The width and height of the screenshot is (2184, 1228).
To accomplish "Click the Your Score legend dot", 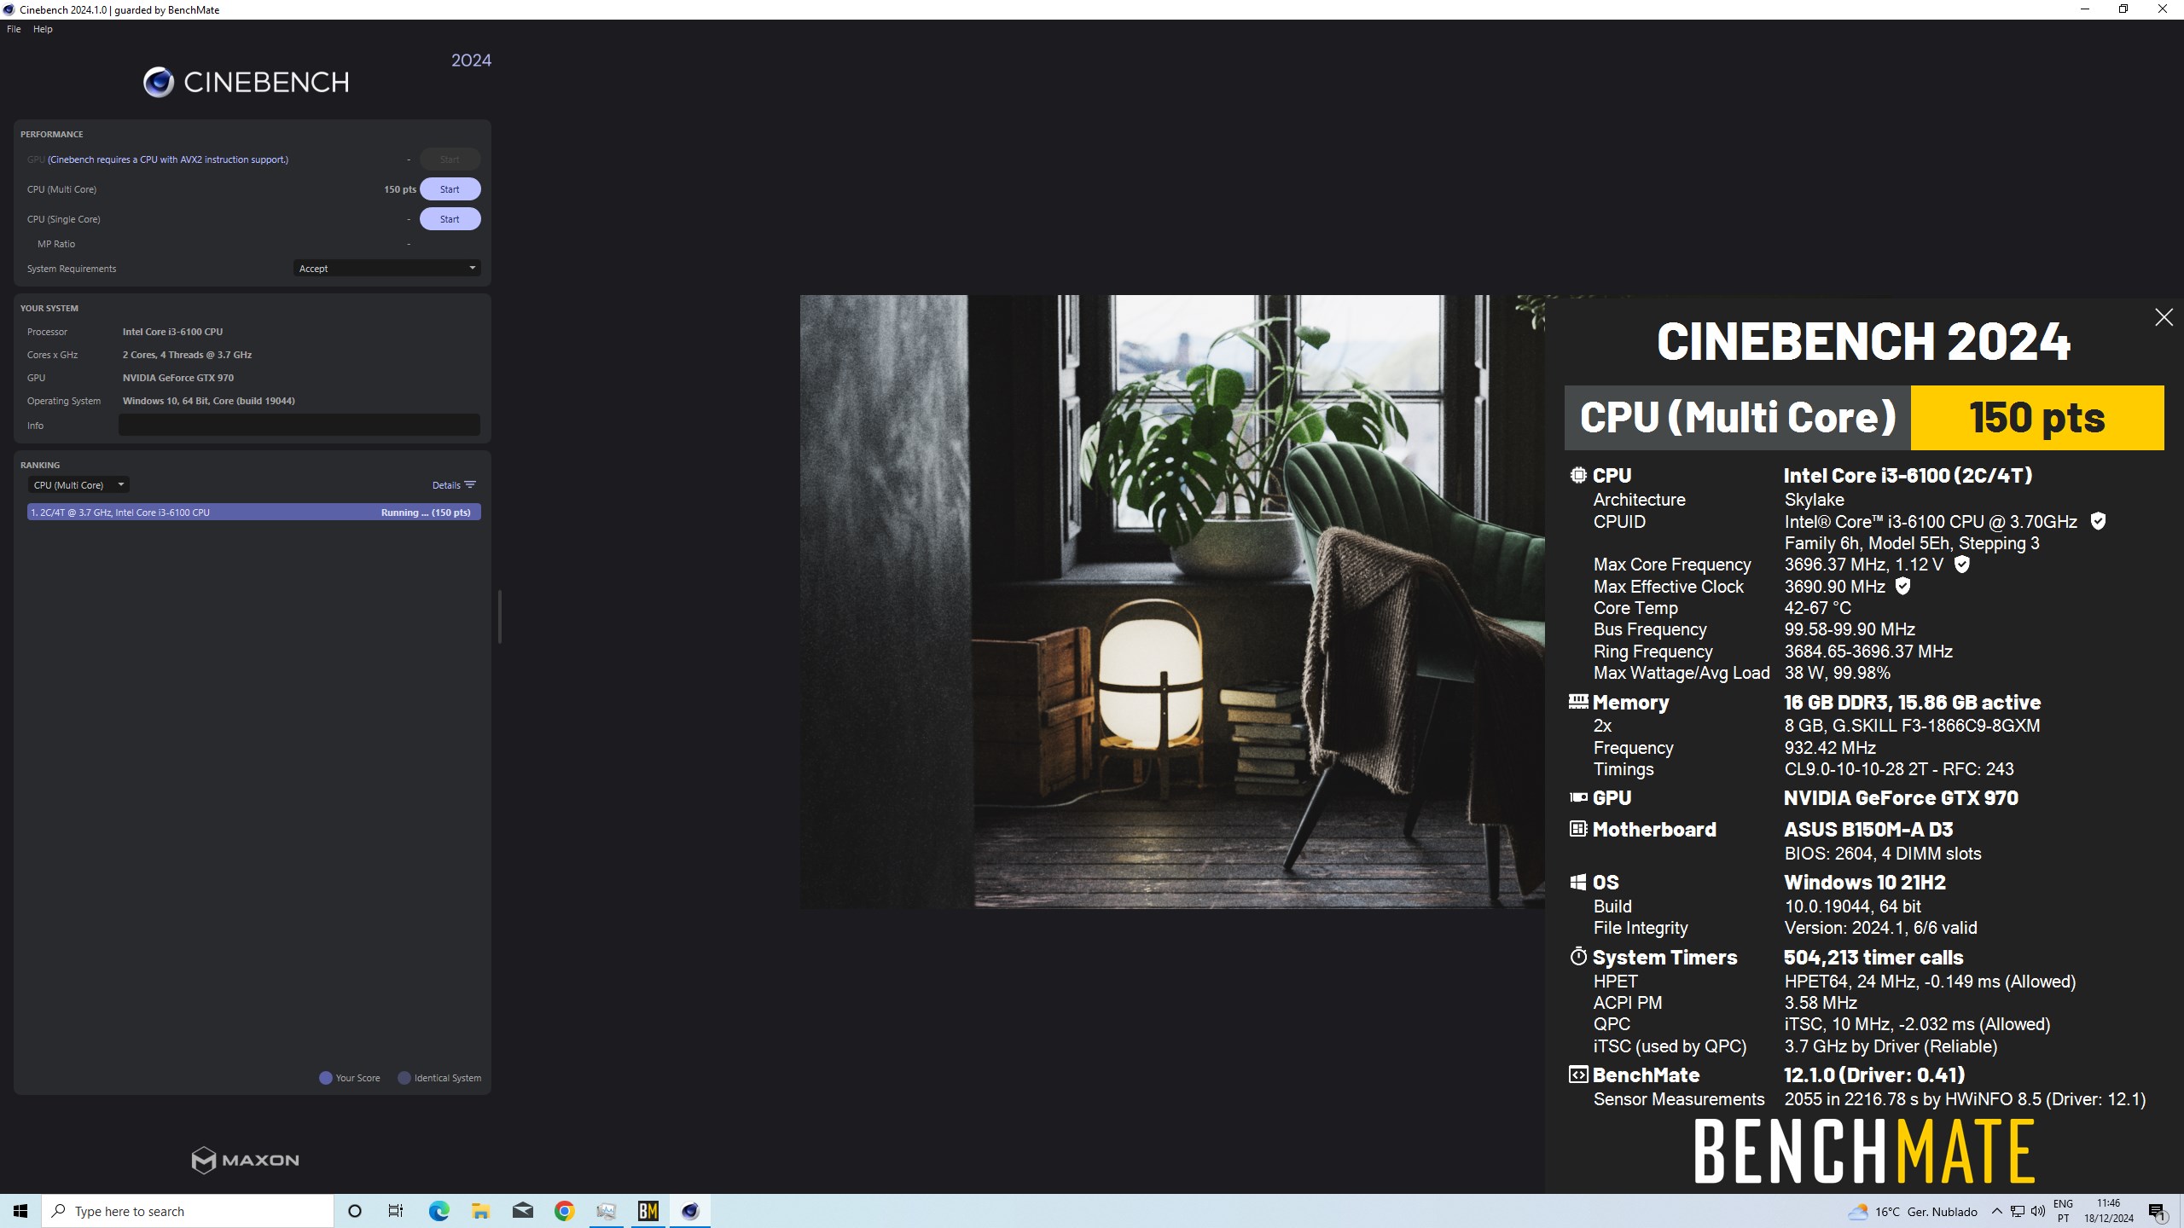I will (x=325, y=1078).
